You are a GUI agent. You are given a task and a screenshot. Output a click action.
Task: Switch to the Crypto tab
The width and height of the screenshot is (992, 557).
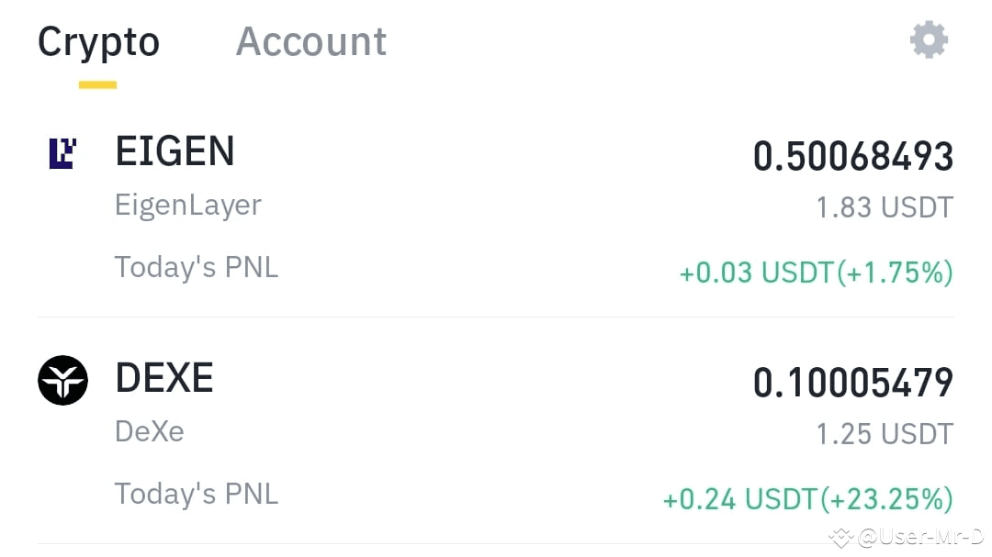coord(98,41)
